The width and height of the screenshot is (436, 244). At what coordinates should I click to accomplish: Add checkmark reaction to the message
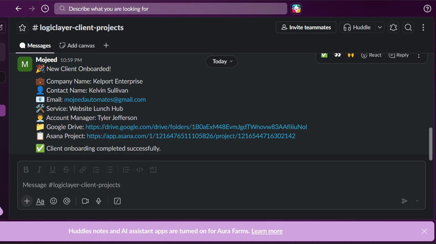coord(324,55)
